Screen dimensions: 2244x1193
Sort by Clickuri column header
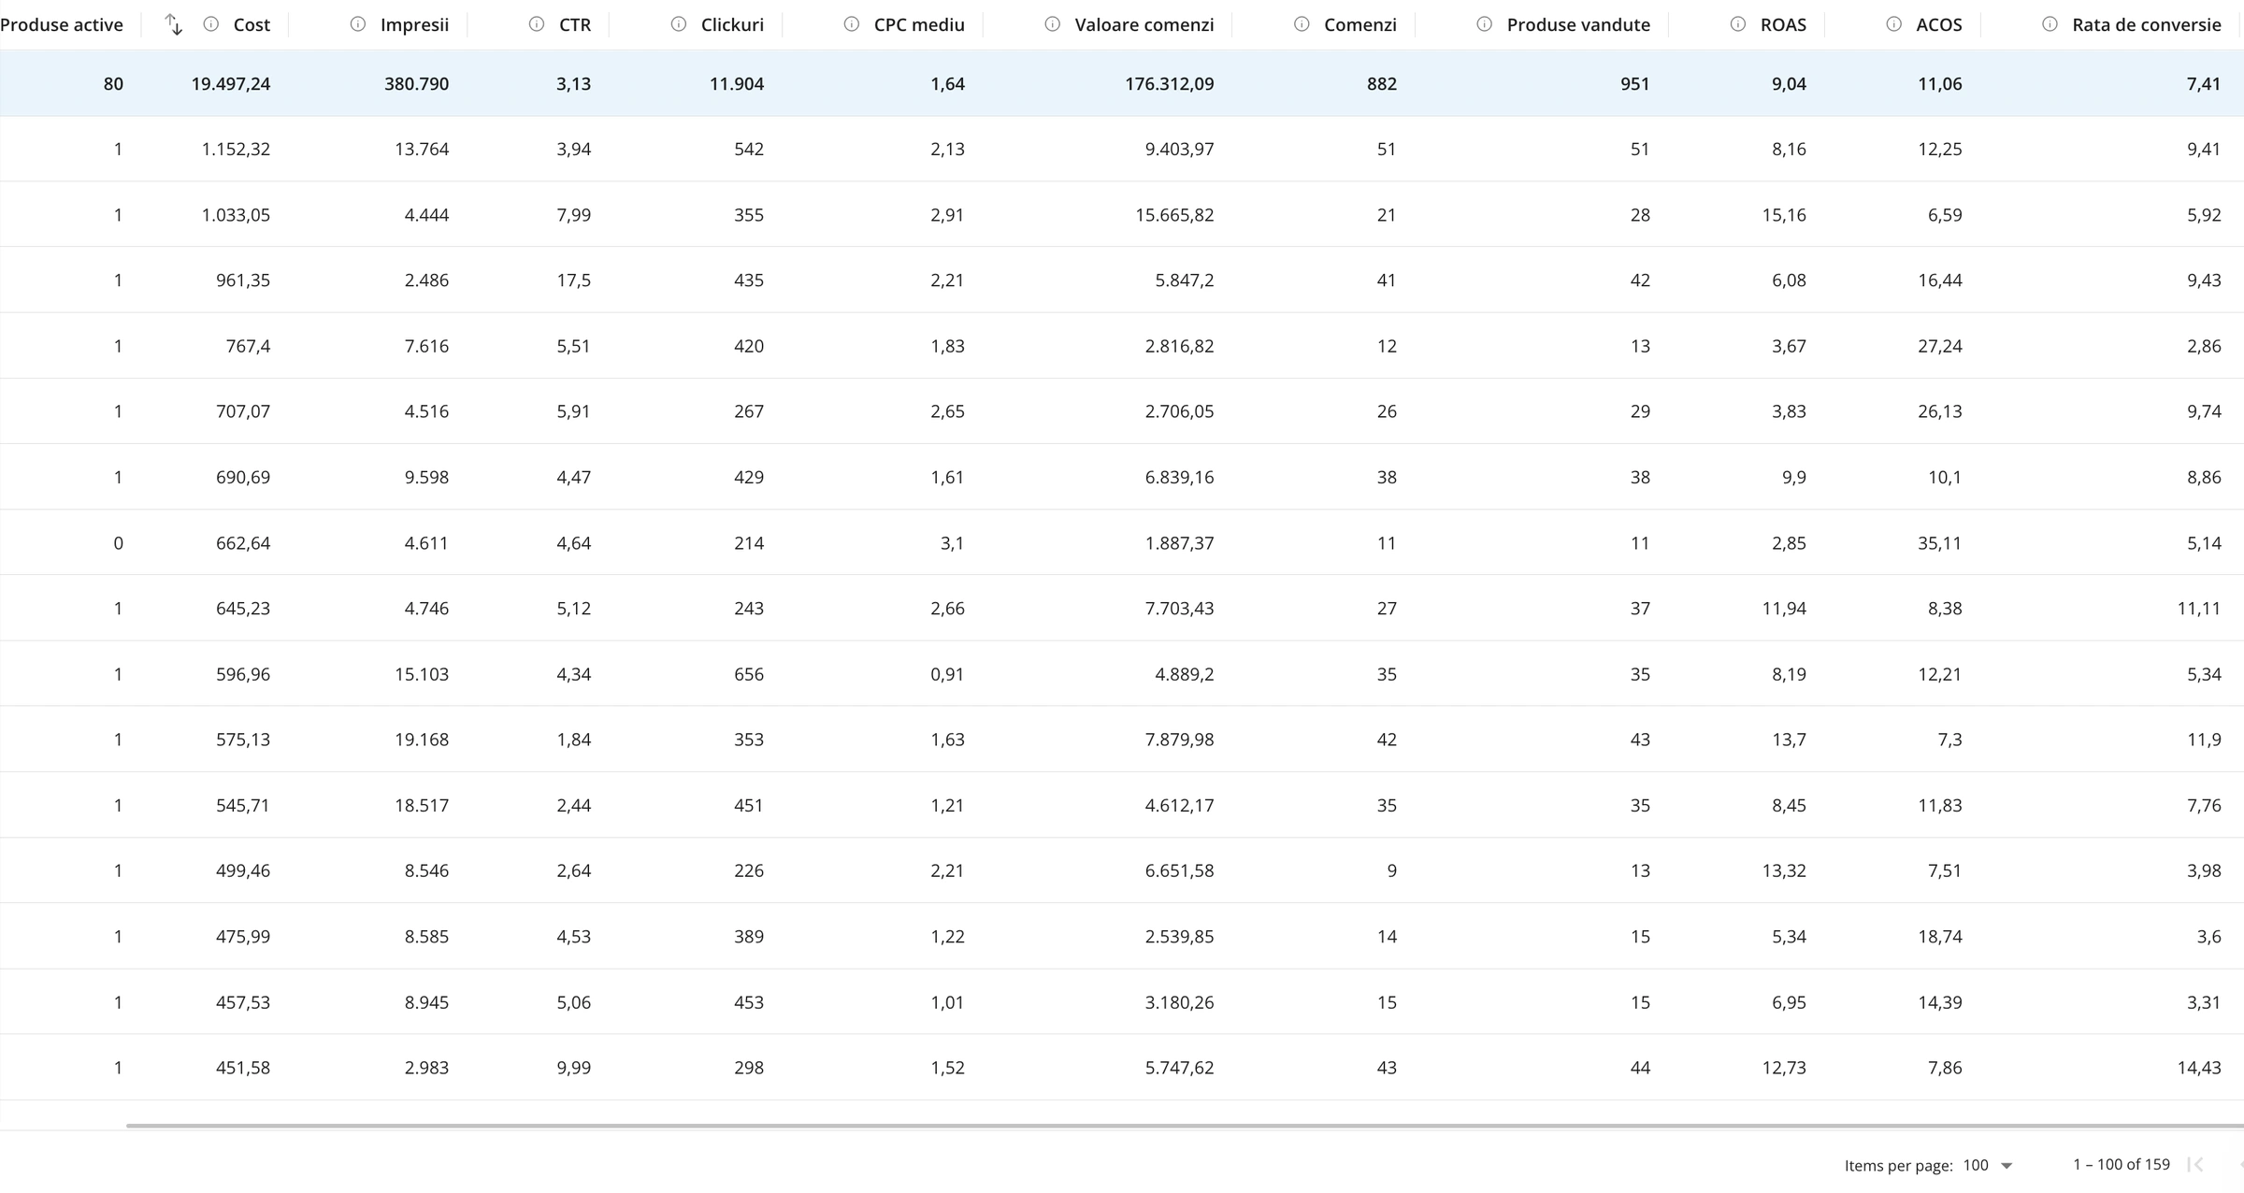point(732,24)
